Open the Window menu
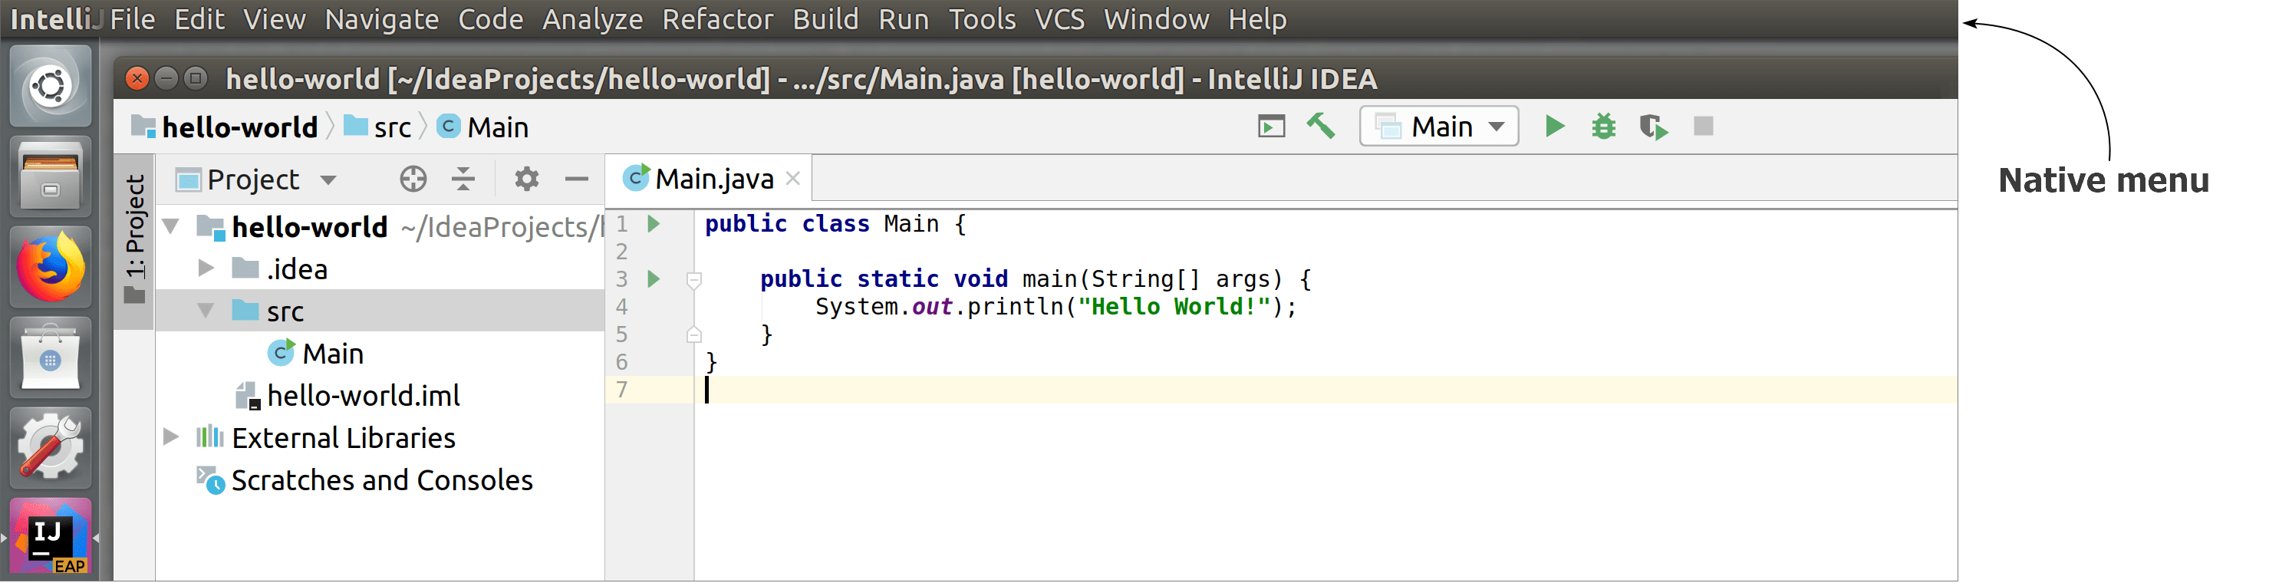 (1156, 18)
